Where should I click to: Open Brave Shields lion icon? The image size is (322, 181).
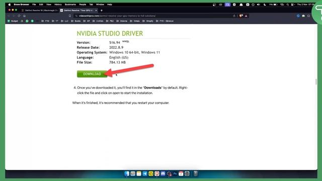pos(241,16)
